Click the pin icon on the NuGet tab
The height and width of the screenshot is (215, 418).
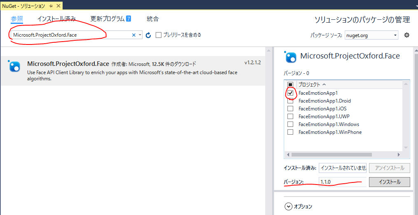(x=51, y=6)
